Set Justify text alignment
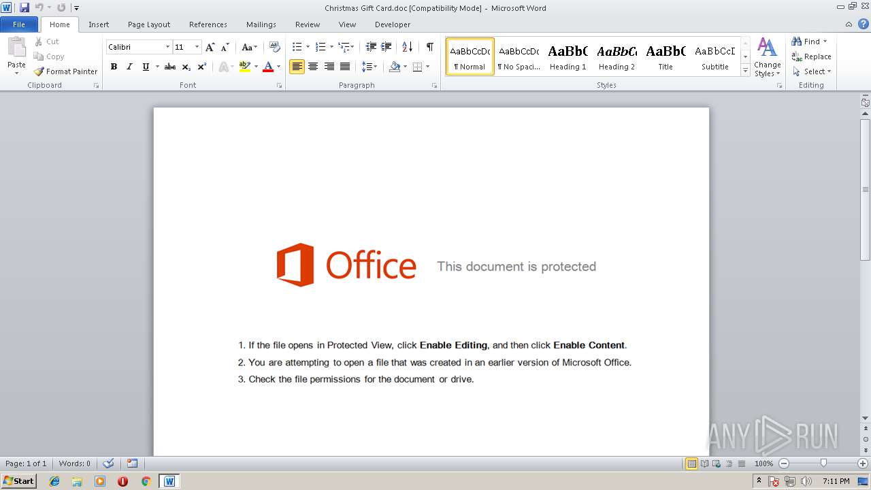The image size is (871, 490). coord(345,67)
